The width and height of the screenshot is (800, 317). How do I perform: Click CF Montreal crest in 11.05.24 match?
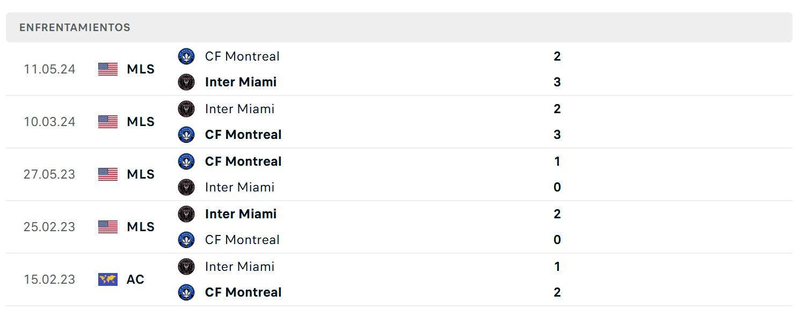[186, 56]
